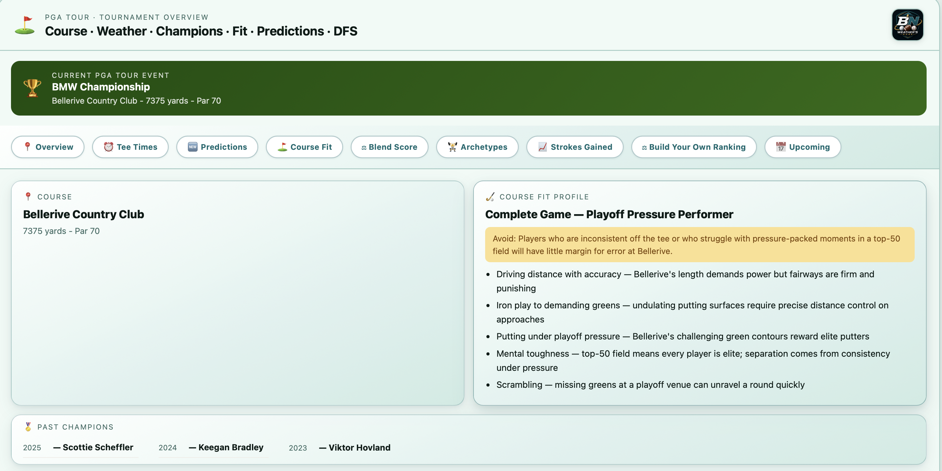Open the Predictions tab
Viewport: 942px width, 471px height.
(217, 147)
